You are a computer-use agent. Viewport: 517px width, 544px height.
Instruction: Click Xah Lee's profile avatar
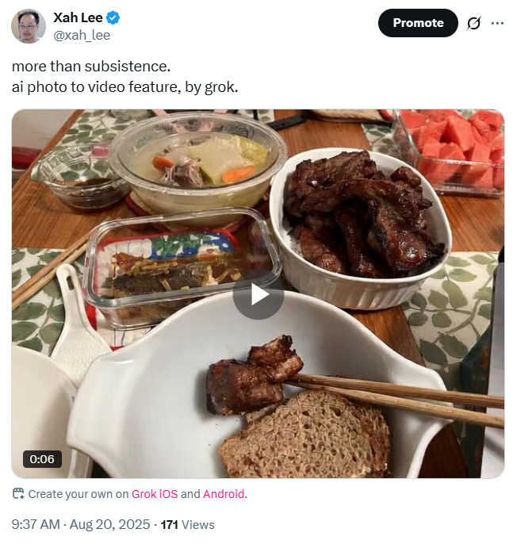tap(29, 26)
